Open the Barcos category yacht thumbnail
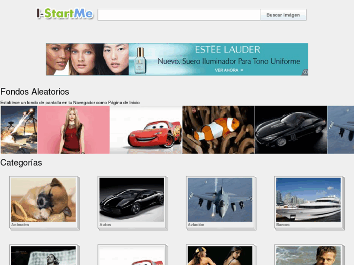The width and height of the screenshot is (354, 265). [308, 199]
